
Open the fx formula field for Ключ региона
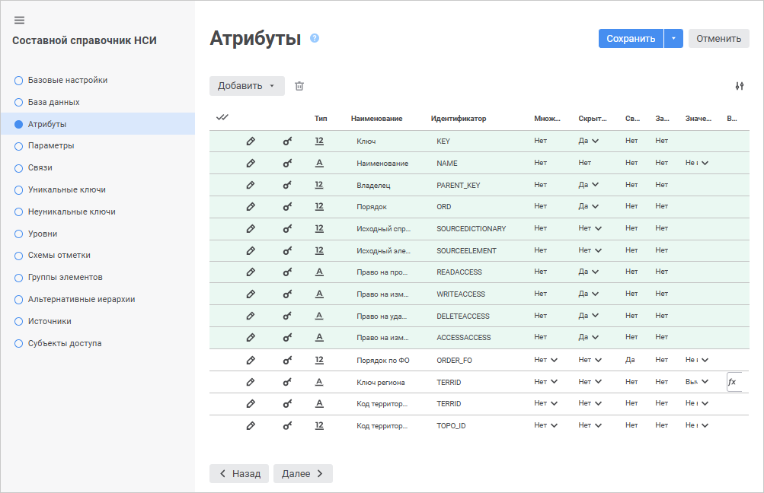pyautogui.click(x=734, y=382)
